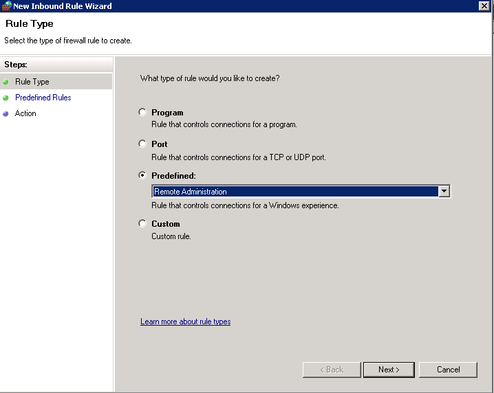Expand the predefined rules dropdown arrow
This screenshot has height=393, width=494.
(x=444, y=192)
